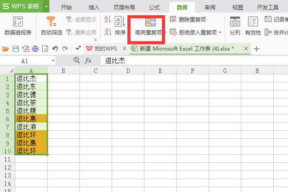Screen dimensions: 288x192
Task: Open the Sort (排序) dialog
Action: tap(120, 26)
